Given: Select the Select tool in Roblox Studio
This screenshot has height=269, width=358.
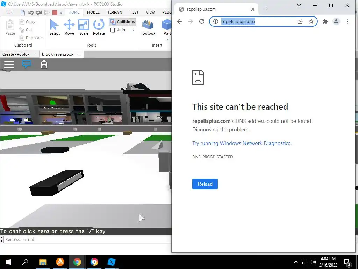Looking at the screenshot, I should click(x=54, y=27).
